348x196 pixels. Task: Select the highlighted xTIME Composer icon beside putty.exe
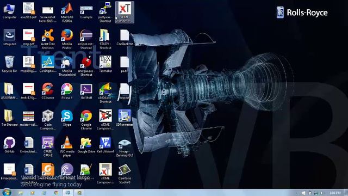(x=125, y=12)
